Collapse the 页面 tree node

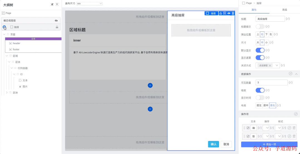pyautogui.click(x=4, y=34)
